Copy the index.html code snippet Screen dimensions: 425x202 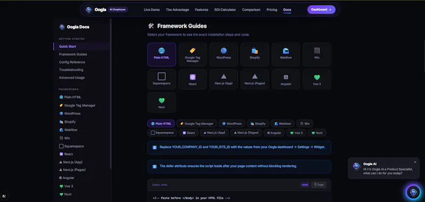coord(319,184)
